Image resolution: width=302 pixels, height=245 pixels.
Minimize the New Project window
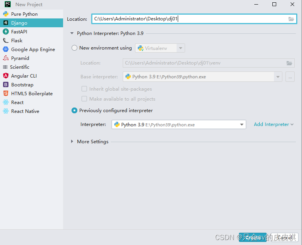(x=256, y=4)
